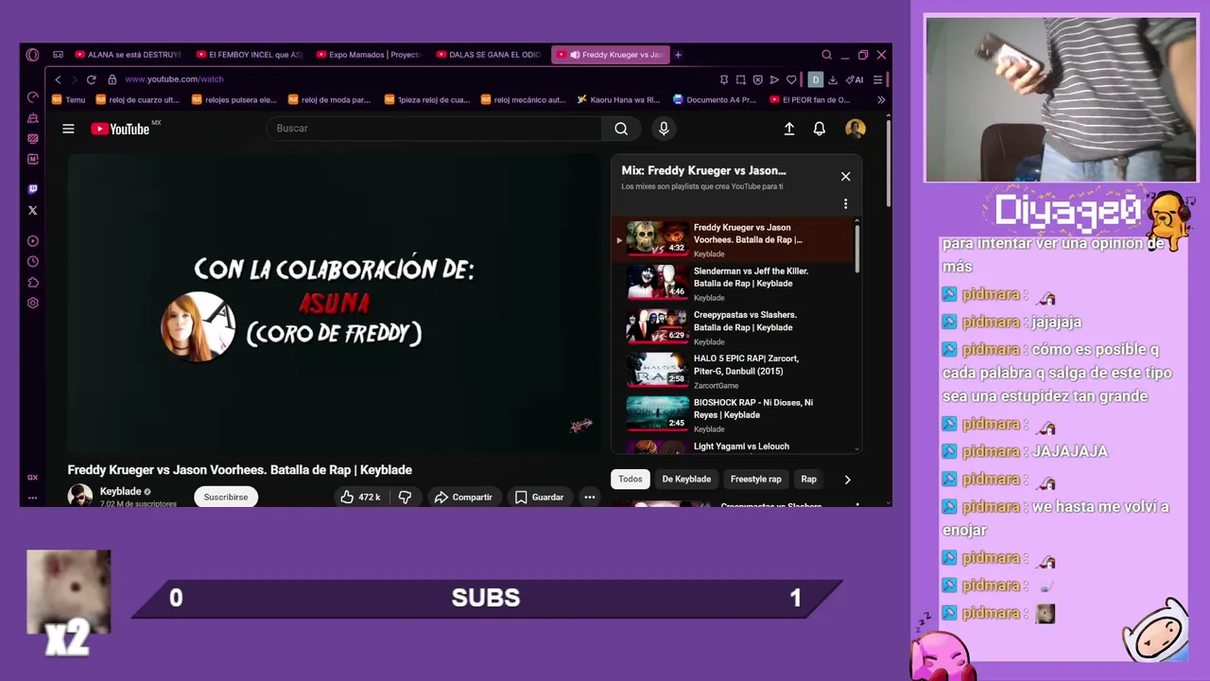Click YouTube search magnifier button
This screenshot has height=681, width=1210.
(621, 129)
